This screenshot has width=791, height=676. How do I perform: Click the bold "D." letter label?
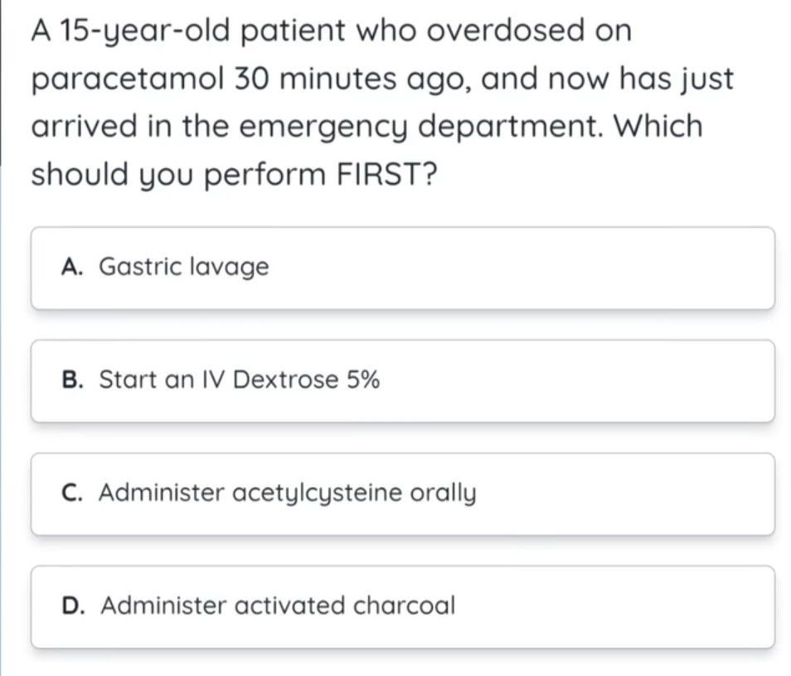73,606
